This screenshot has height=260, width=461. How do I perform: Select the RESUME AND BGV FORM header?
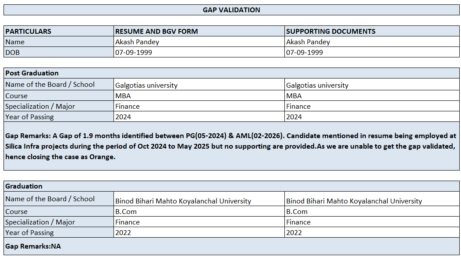pyautogui.click(x=156, y=31)
